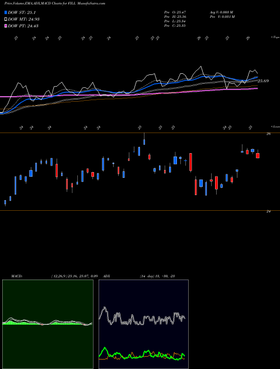This screenshot has height=369, width=280.
Task: Click the 'Pre O: 25.47' value
Action: point(175,12)
